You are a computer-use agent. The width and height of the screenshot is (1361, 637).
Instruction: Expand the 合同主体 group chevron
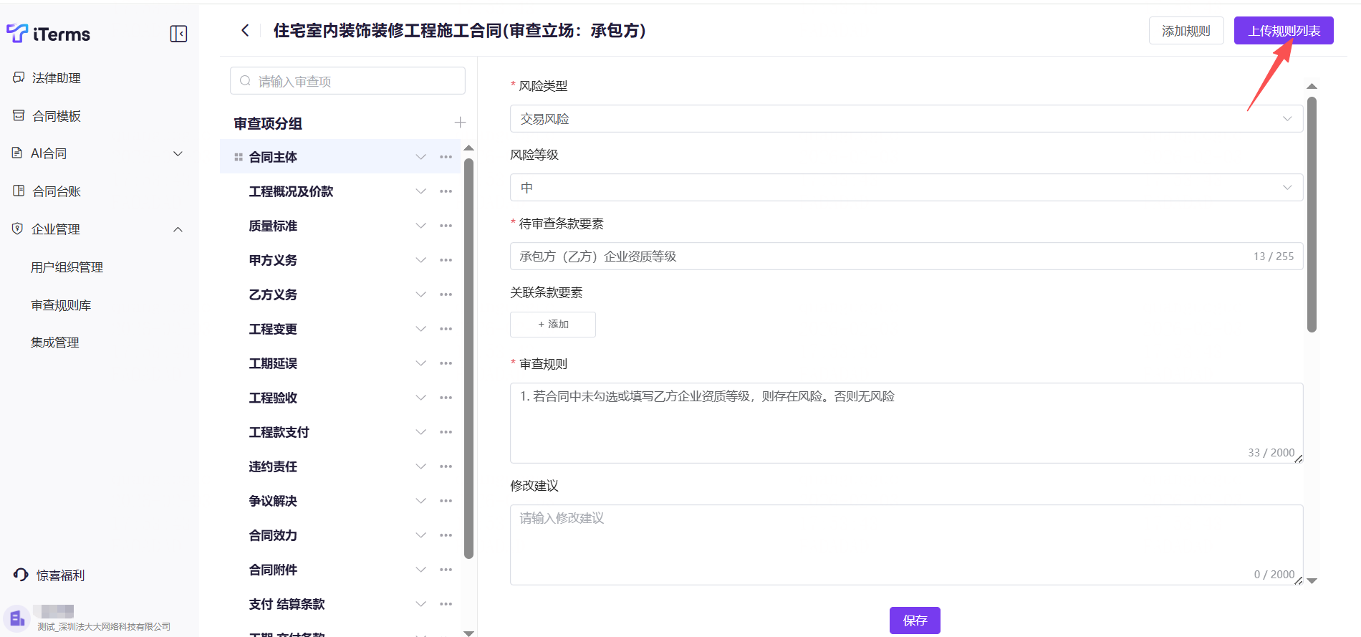point(420,157)
